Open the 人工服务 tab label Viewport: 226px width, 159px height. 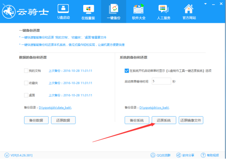tap(164, 18)
